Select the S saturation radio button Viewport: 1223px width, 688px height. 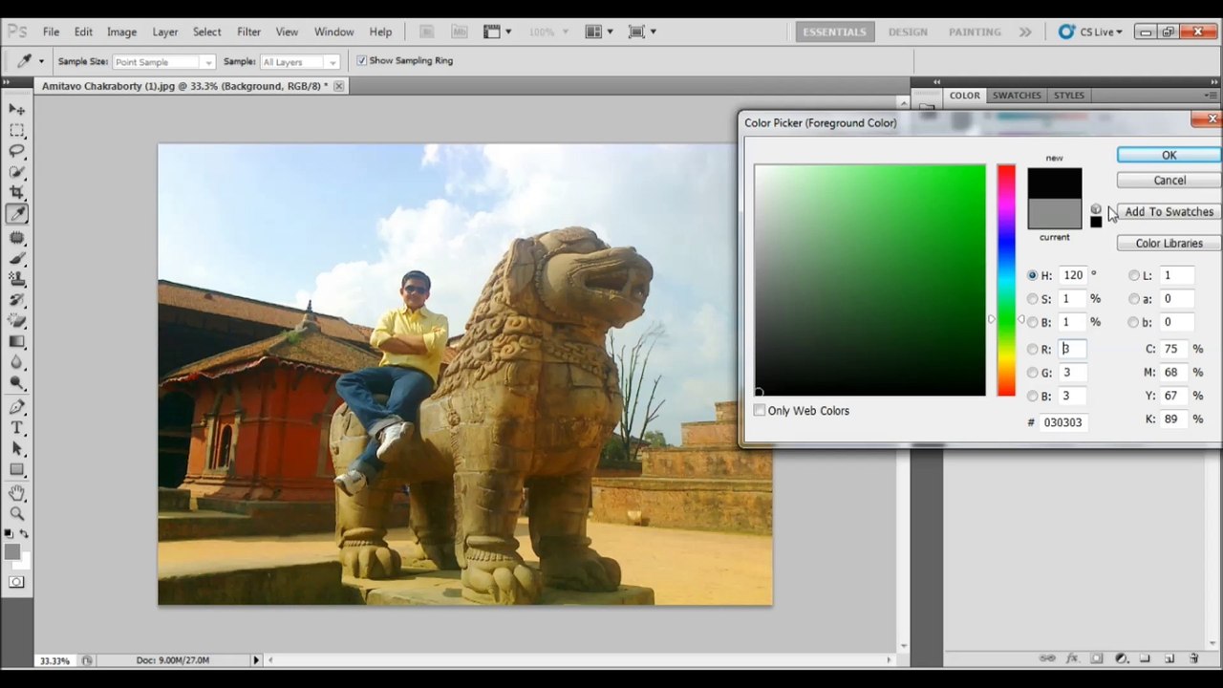pyautogui.click(x=1032, y=299)
